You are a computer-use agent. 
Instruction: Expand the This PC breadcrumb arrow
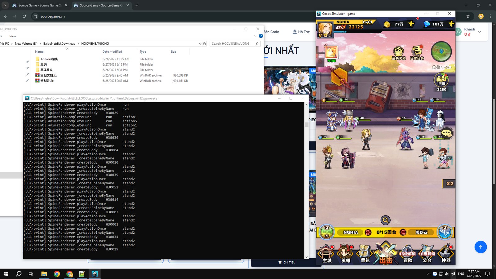coord(12,44)
